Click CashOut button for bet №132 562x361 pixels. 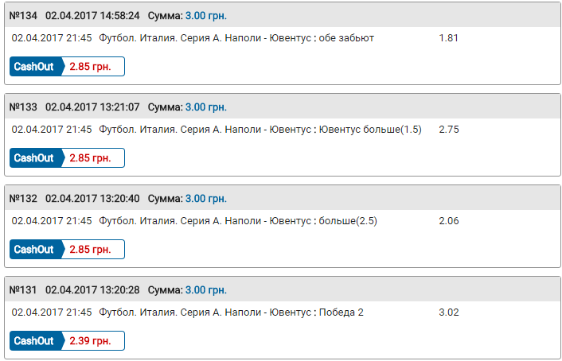(67, 249)
